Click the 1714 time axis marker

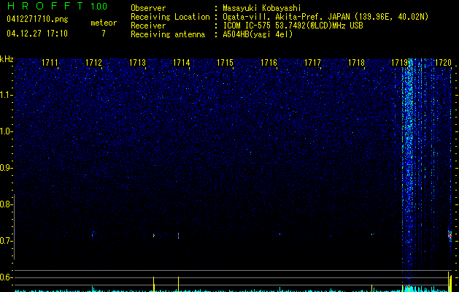[181, 63]
